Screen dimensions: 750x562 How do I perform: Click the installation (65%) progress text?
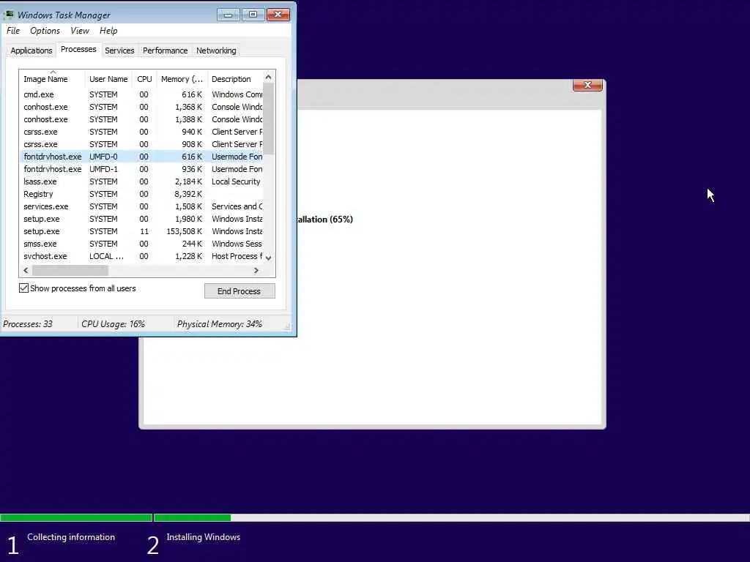tap(324, 220)
